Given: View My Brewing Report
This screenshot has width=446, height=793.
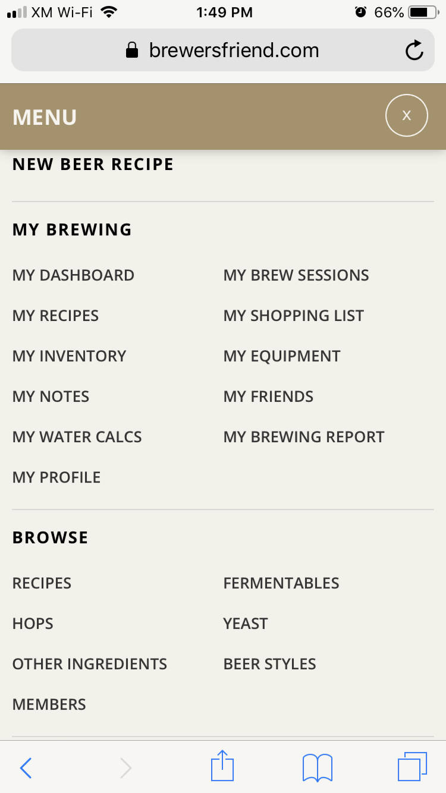Looking at the screenshot, I should (x=304, y=437).
